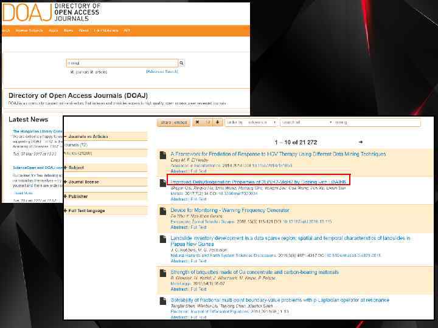Open the Advanced Search link
438x328 pixels.
[x=162, y=72]
